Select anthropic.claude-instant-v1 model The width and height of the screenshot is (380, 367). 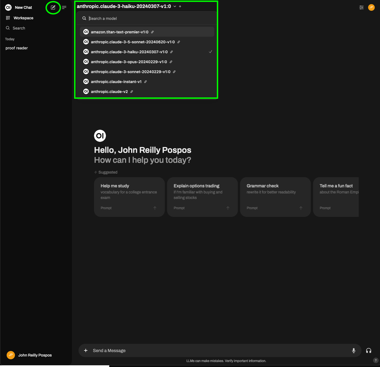point(147,82)
